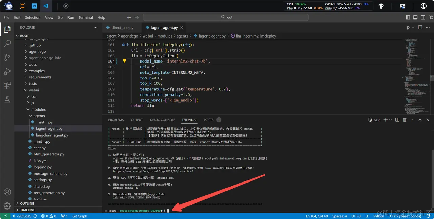Viewport: 434px width, 219px height.
Task: Open the Testing flask view
Action: click(x=7, y=99)
